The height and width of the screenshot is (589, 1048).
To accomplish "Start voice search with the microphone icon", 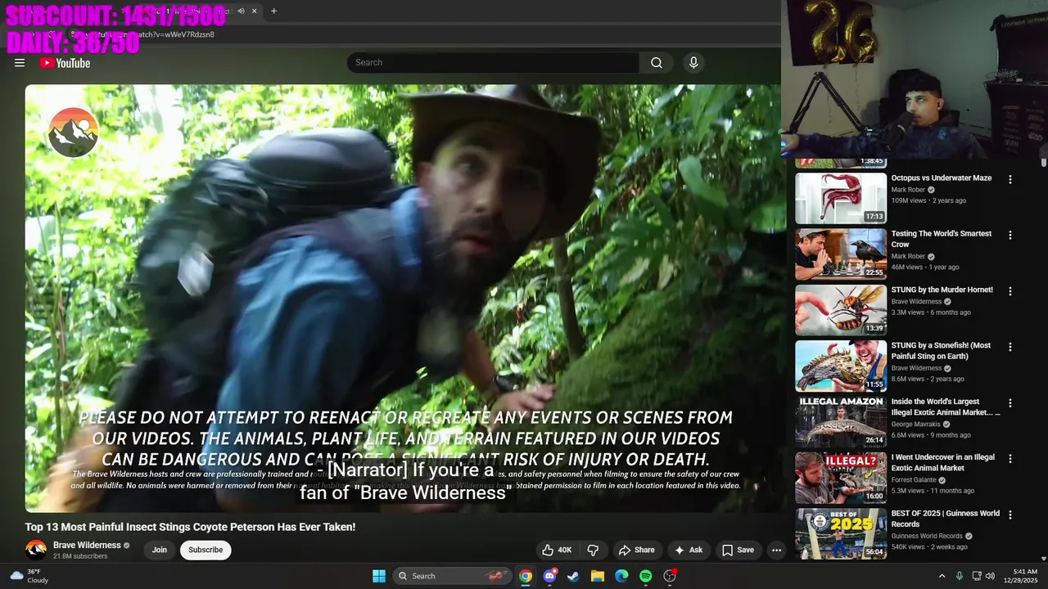I will (x=693, y=62).
